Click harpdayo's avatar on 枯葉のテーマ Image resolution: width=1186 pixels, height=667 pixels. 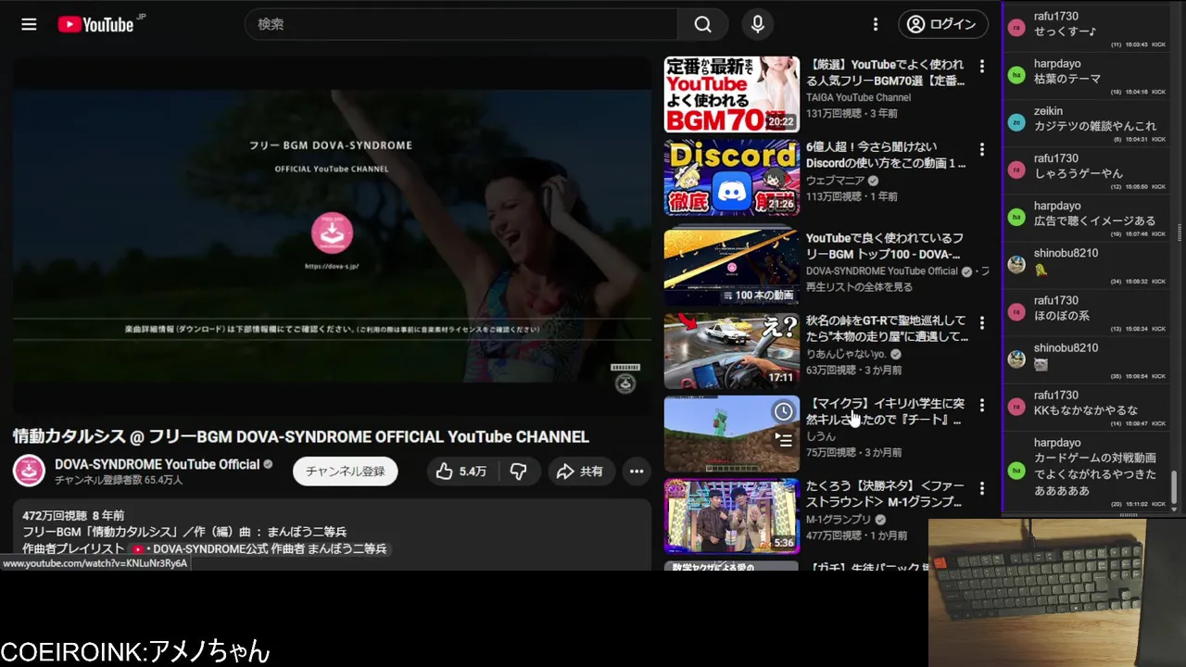pyautogui.click(x=1016, y=76)
